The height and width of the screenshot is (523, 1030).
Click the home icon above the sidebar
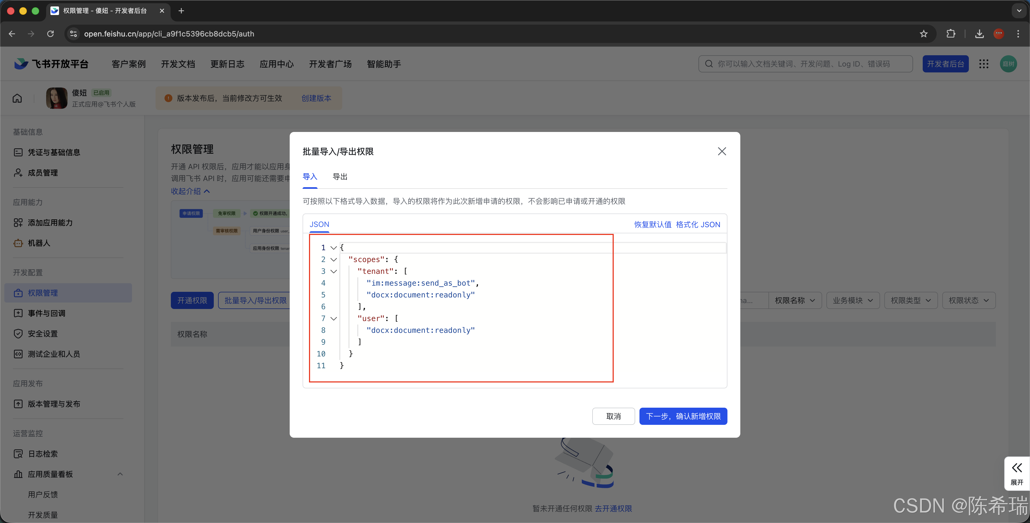(x=17, y=98)
